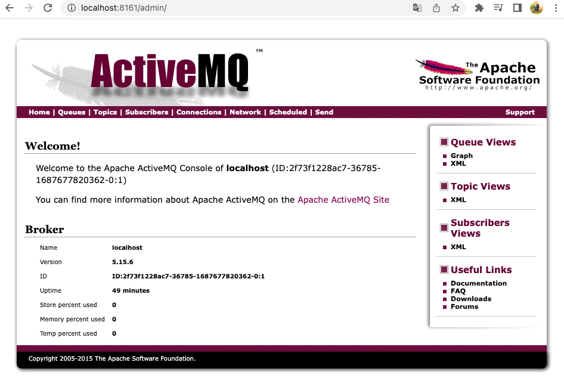
Task: Open the Downloads link
Action: click(x=471, y=299)
